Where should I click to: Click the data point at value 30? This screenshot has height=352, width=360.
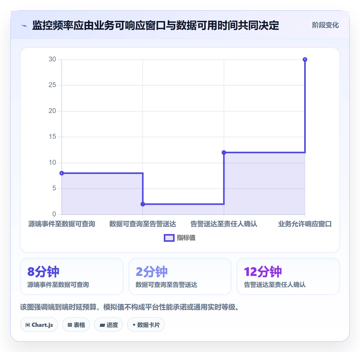[305, 60]
